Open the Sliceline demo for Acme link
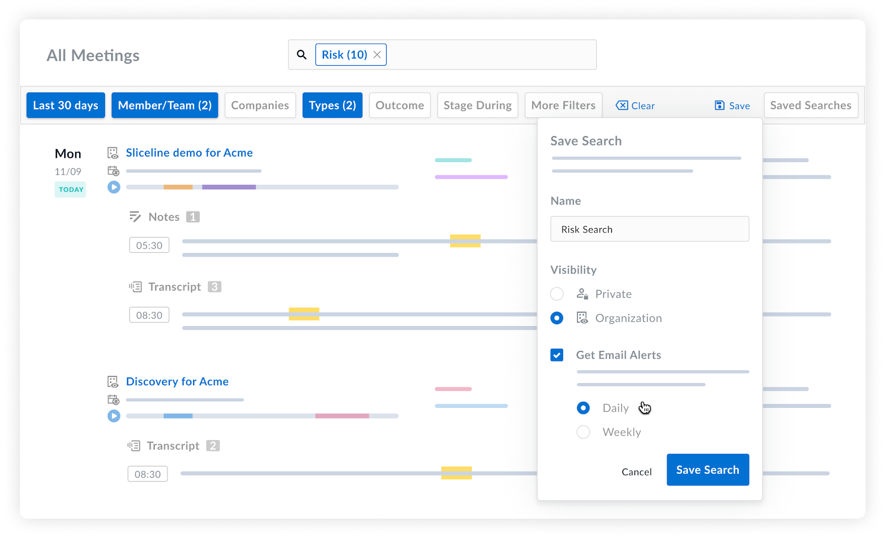 point(189,153)
